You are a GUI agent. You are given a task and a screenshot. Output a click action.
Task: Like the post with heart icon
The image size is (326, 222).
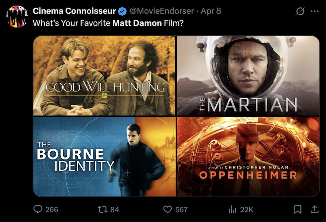tap(168, 209)
